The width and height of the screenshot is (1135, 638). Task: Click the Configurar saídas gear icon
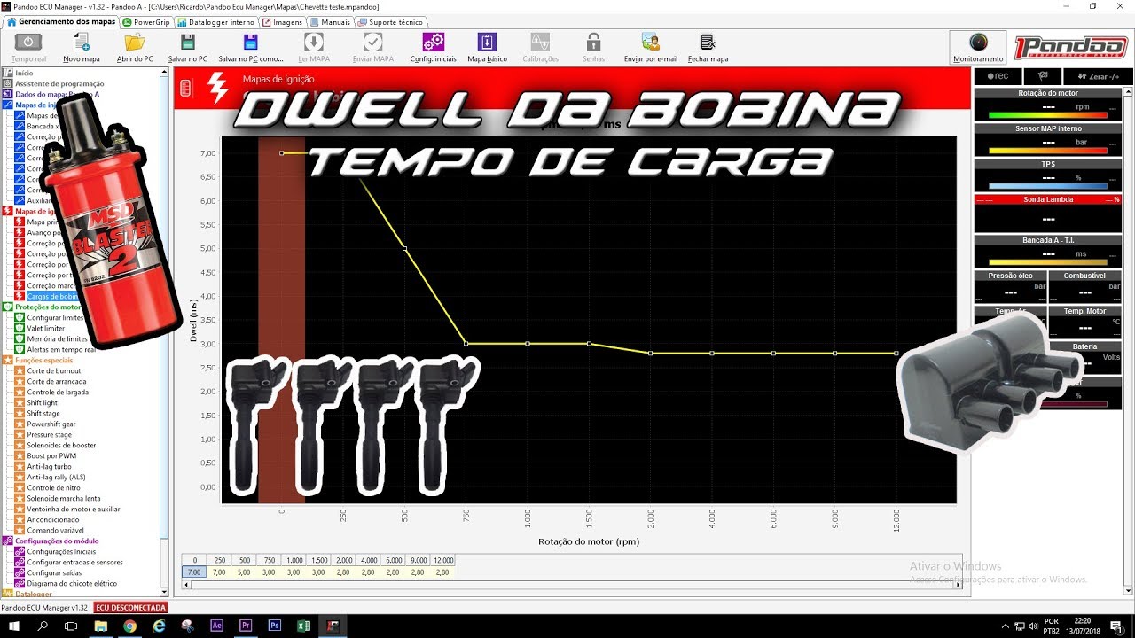coord(20,572)
